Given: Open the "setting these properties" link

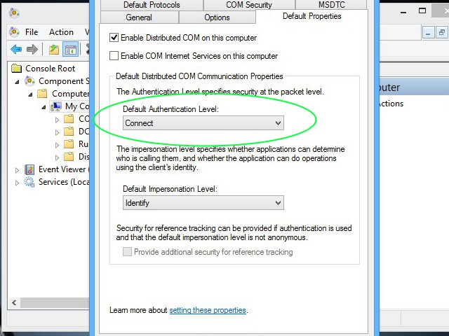Looking at the screenshot, I should click(208, 310).
